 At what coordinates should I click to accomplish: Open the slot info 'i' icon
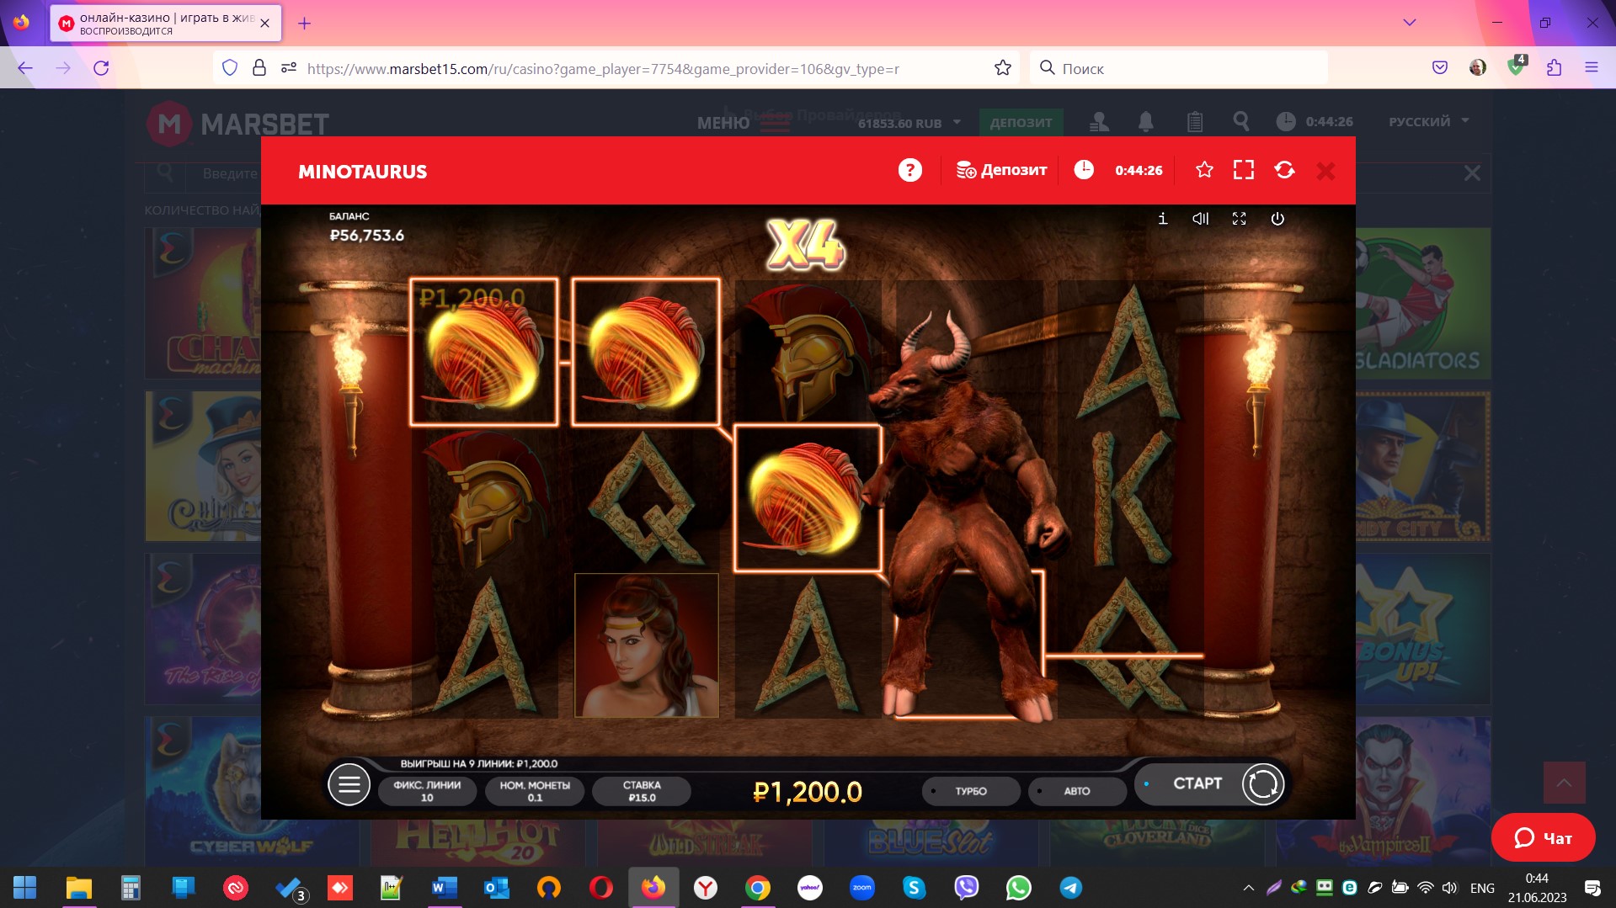[x=1163, y=219]
